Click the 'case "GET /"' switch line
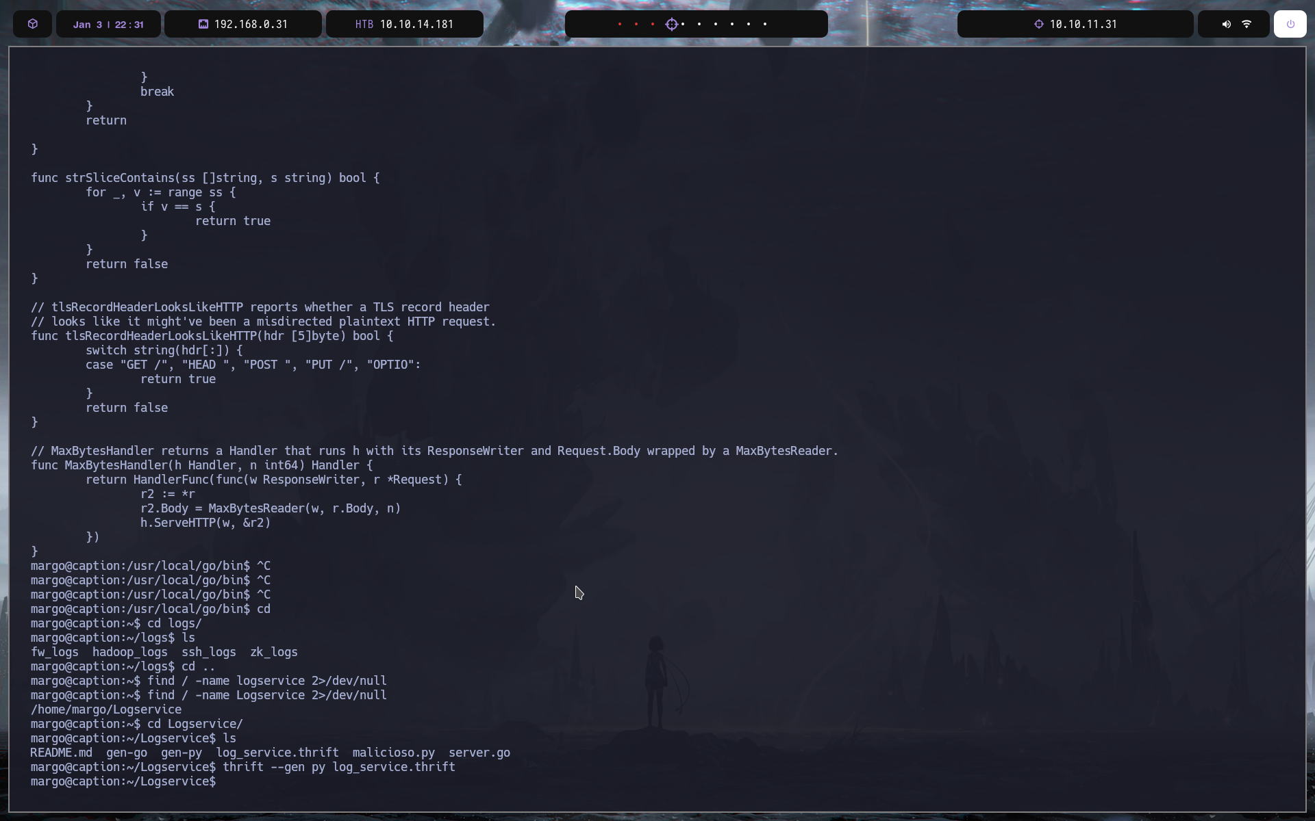 [x=253, y=365]
